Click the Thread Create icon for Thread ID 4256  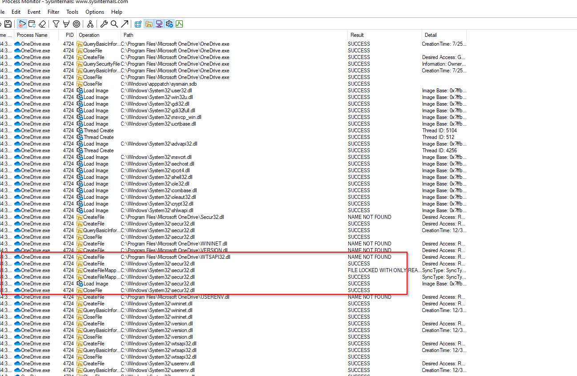[x=80, y=150]
